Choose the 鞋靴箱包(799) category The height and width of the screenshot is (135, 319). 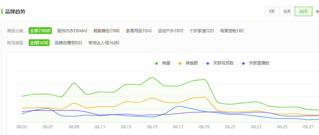click(x=106, y=31)
